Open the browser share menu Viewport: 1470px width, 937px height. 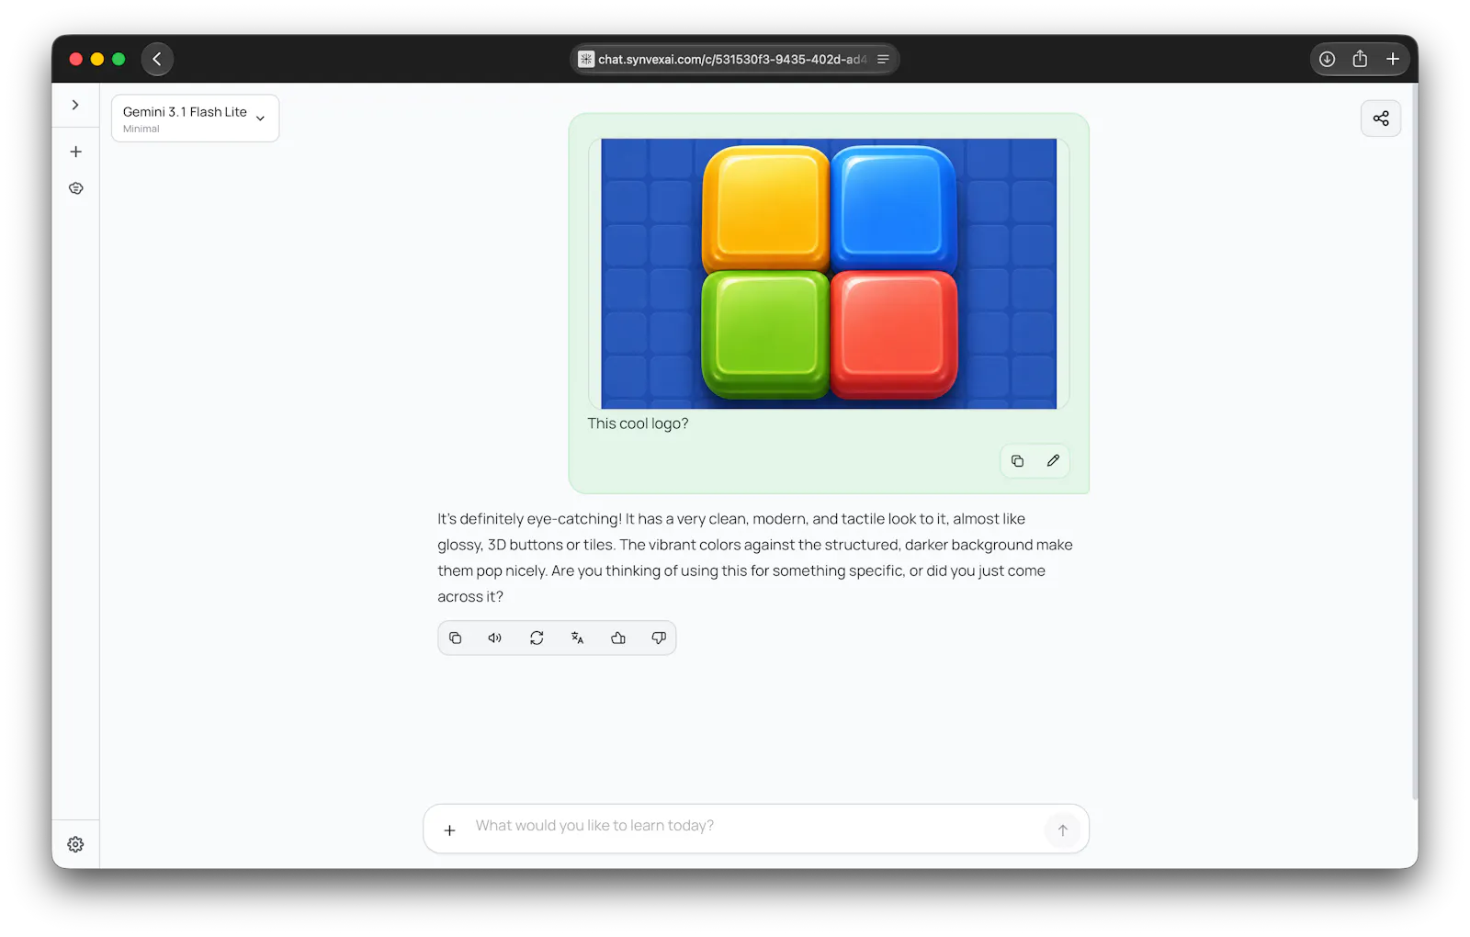pos(1360,59)
